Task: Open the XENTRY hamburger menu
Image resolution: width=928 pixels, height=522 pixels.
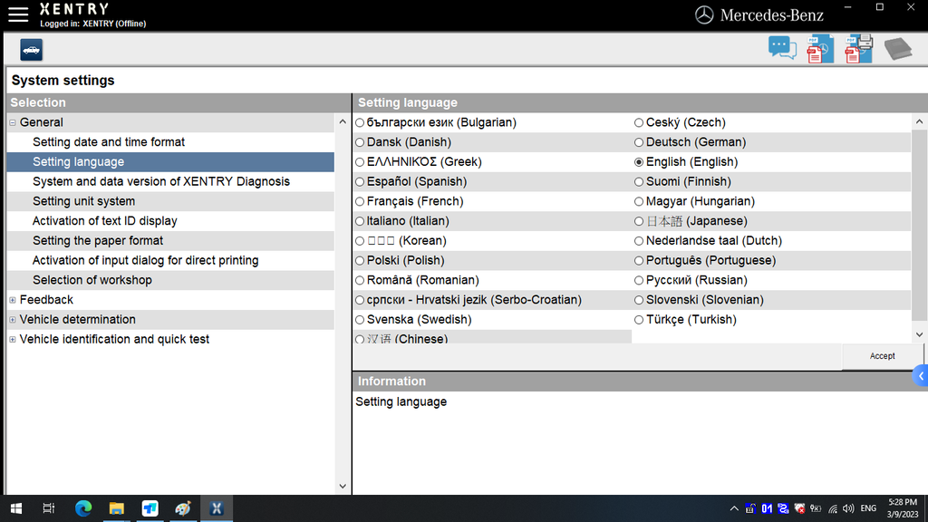Action: pos(17,14)
